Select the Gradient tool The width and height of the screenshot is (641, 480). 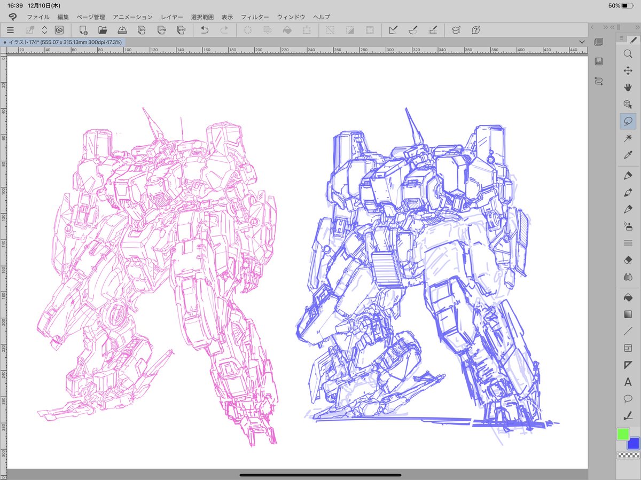pos(628,314)
